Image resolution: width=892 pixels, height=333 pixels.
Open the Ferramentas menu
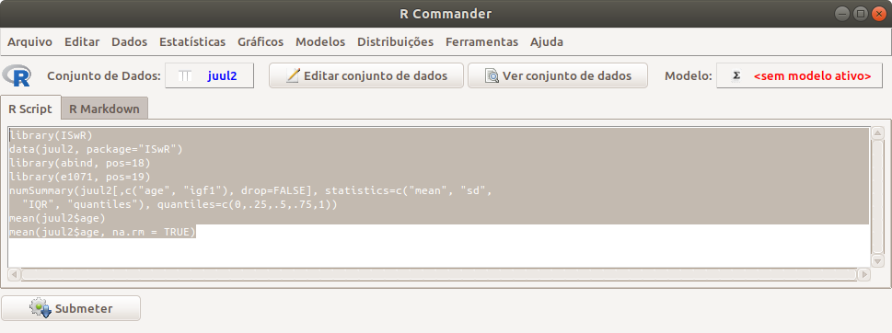pos(481,42)
